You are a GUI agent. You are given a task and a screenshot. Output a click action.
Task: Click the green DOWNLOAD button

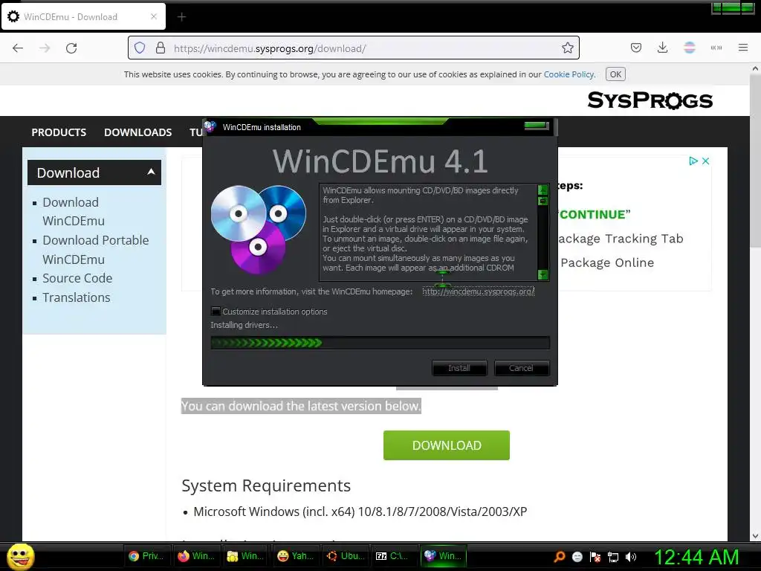[447, 445]
